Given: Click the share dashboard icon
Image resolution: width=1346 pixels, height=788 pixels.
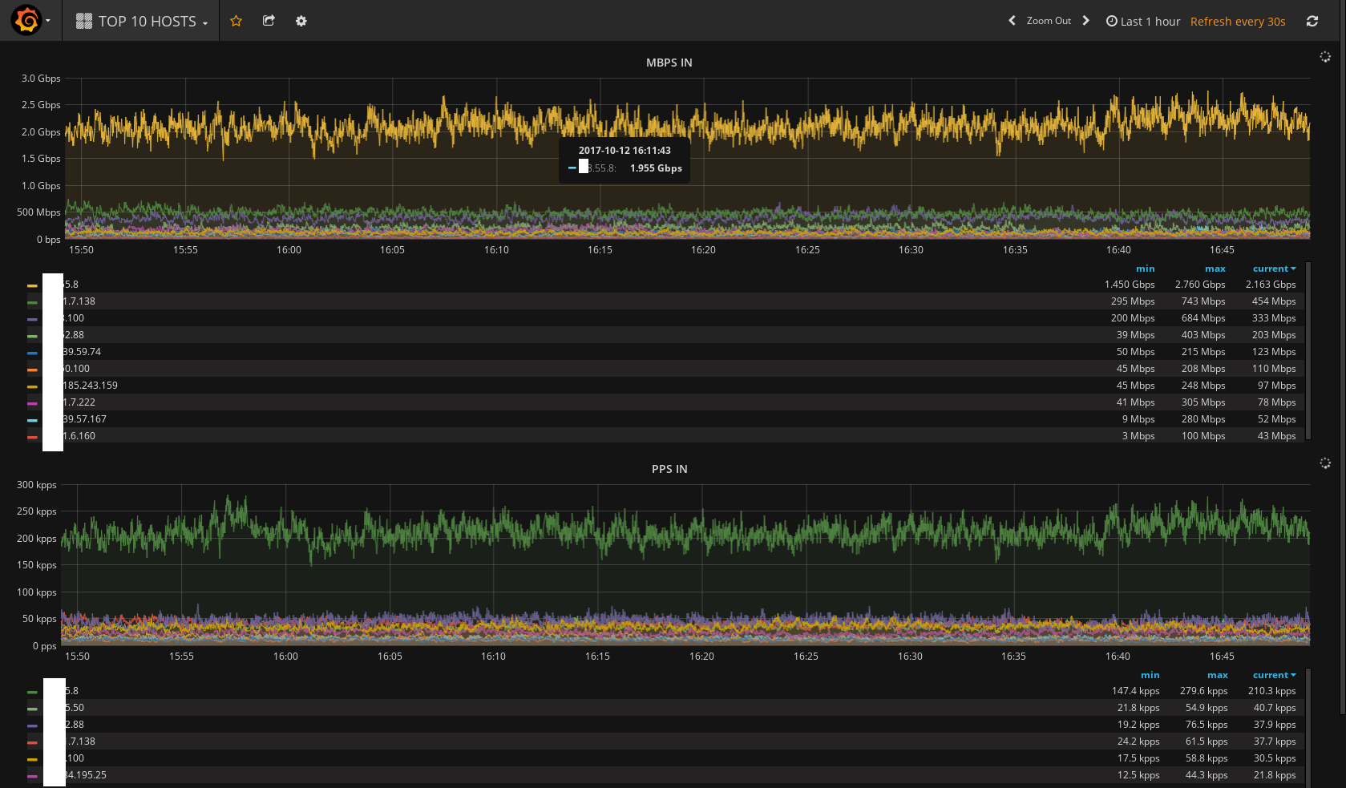Looking at the screenshot, I should (269, 21).
